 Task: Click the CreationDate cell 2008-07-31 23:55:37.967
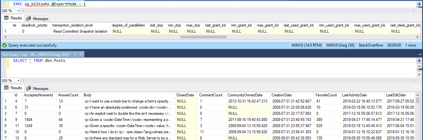tap(292, 125)
